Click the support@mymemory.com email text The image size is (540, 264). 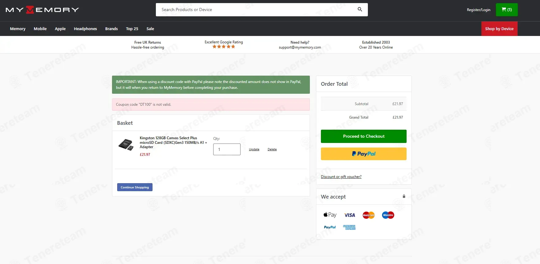click(300, 47)
